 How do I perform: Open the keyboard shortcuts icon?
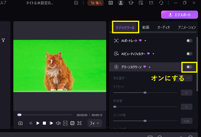coord(111,3)
